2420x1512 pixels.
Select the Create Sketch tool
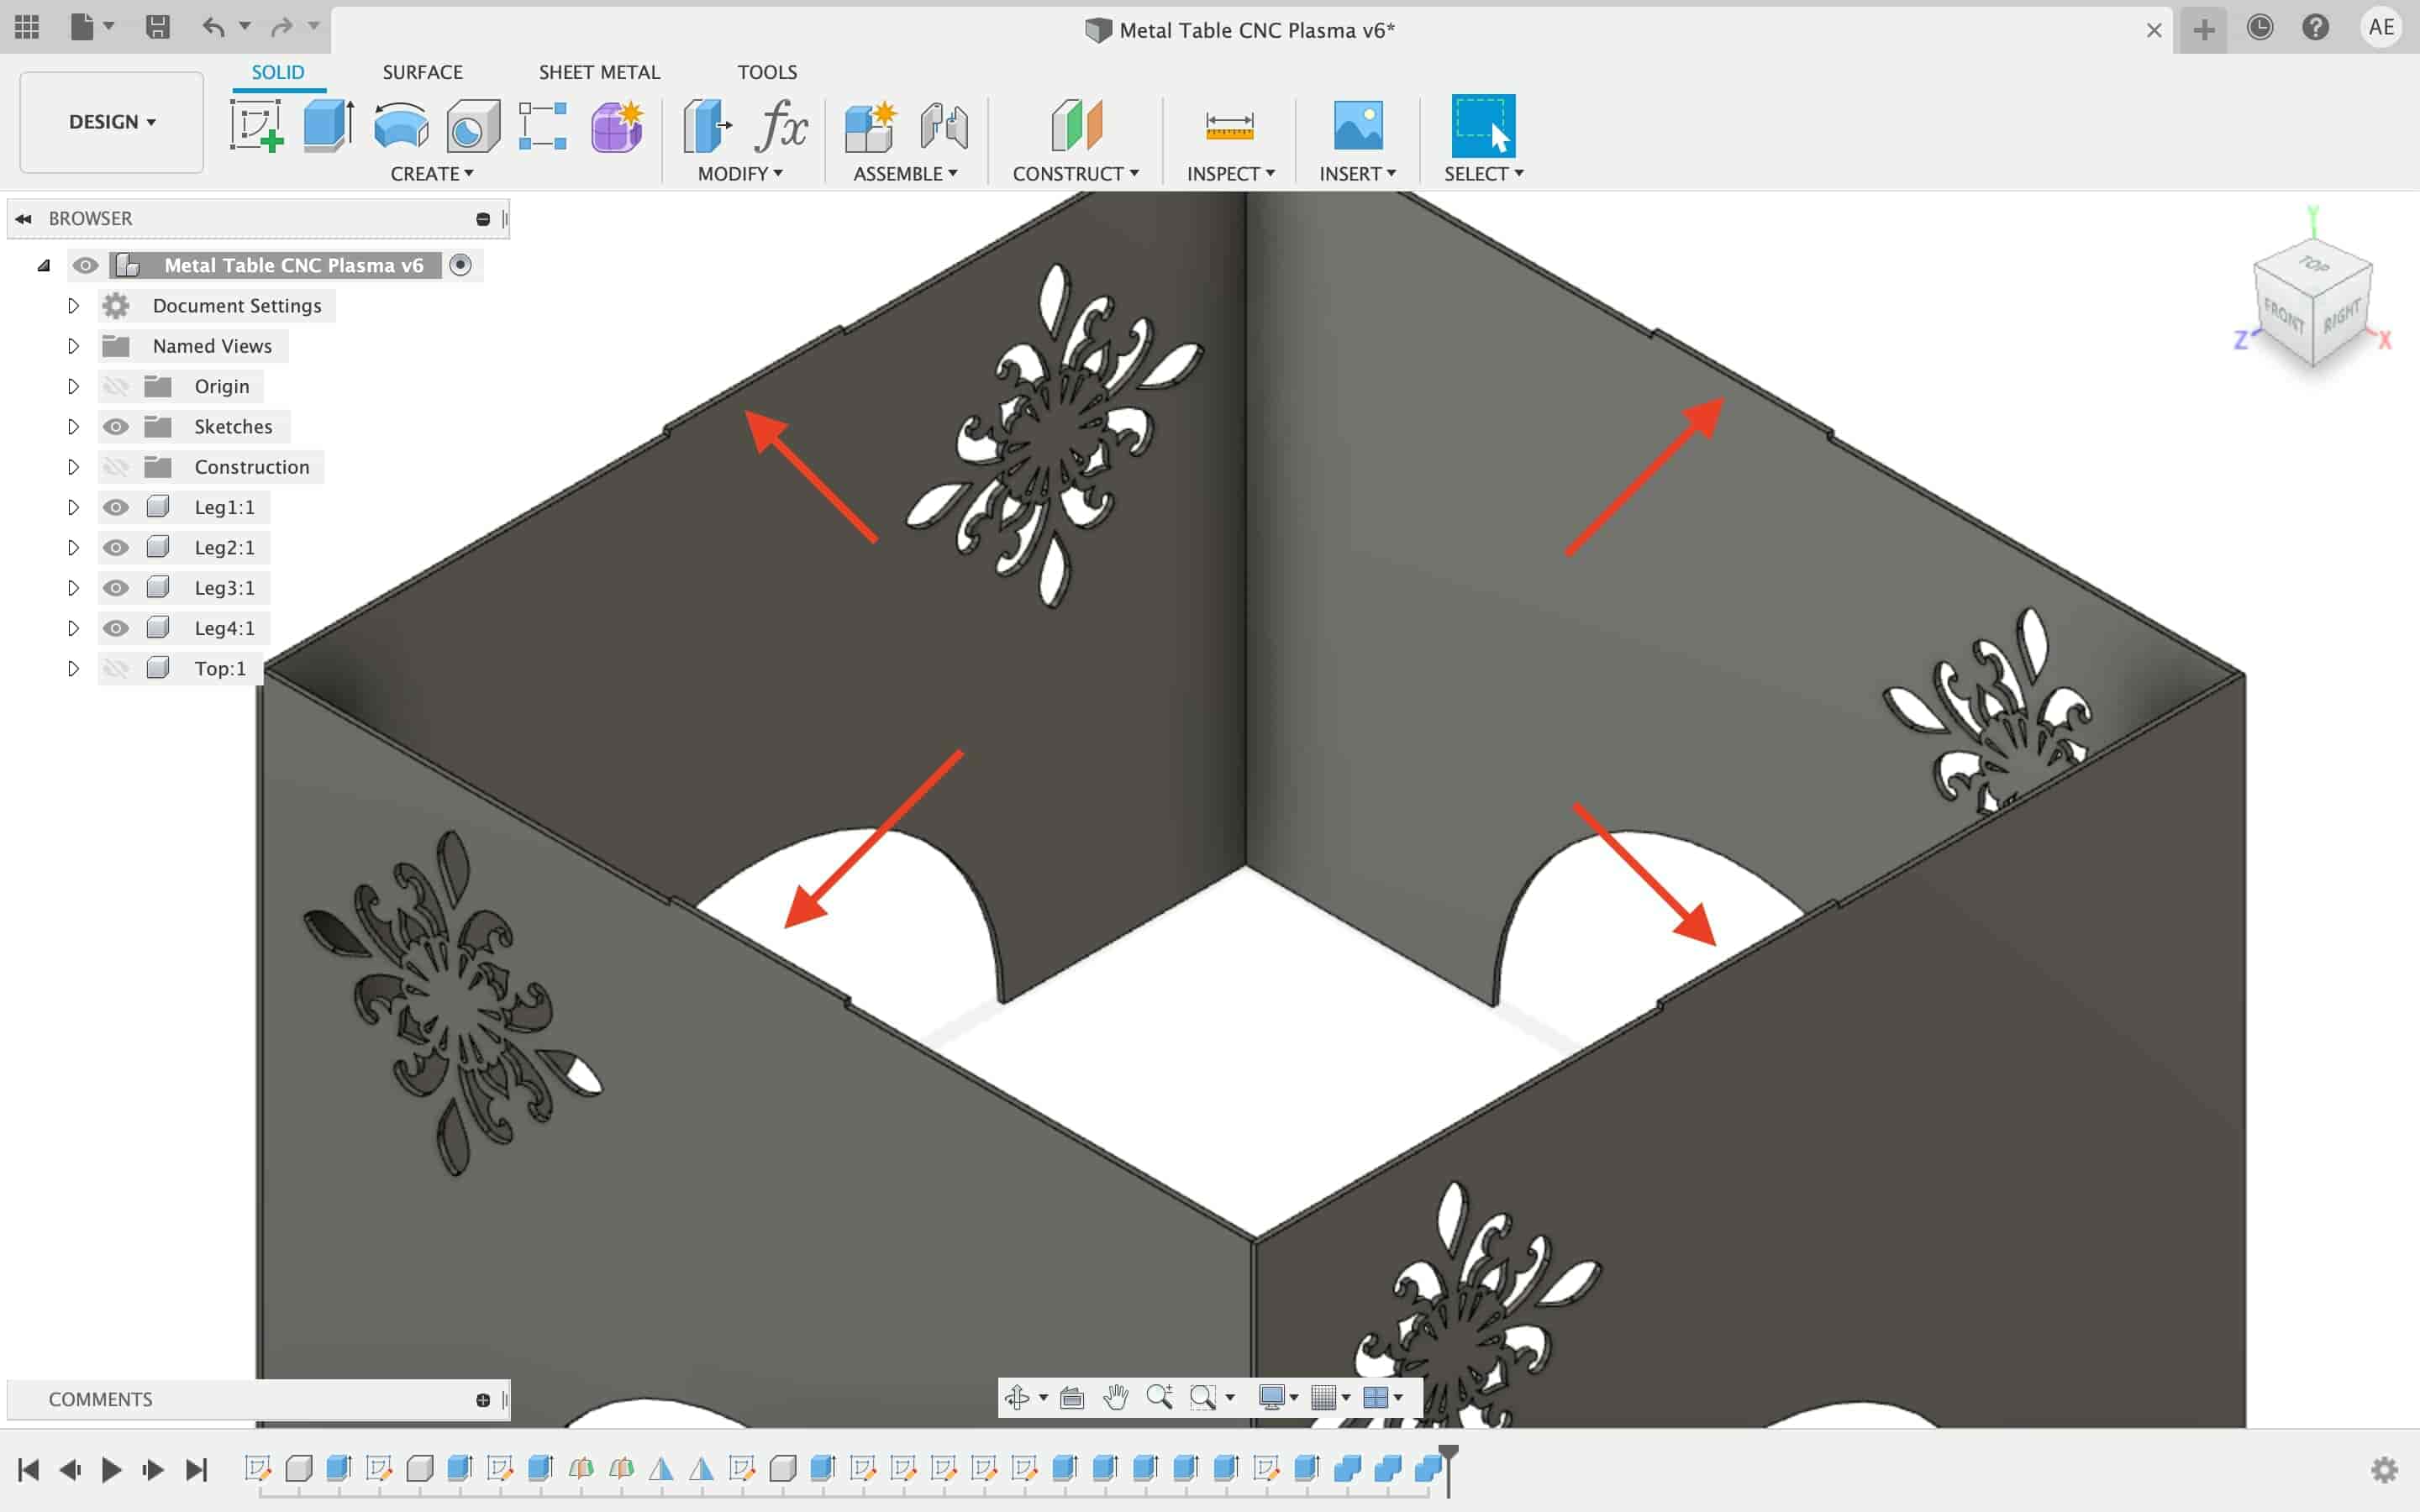coord(256,126)
